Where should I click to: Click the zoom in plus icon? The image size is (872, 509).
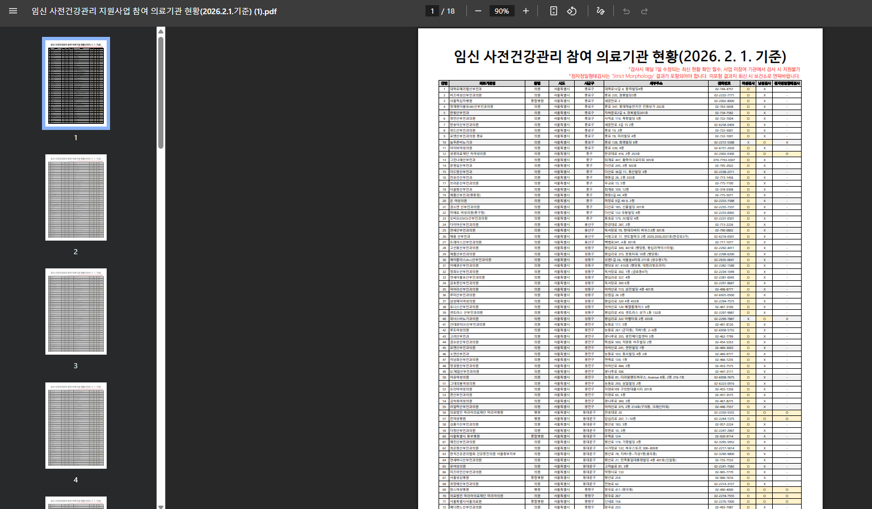525,11
